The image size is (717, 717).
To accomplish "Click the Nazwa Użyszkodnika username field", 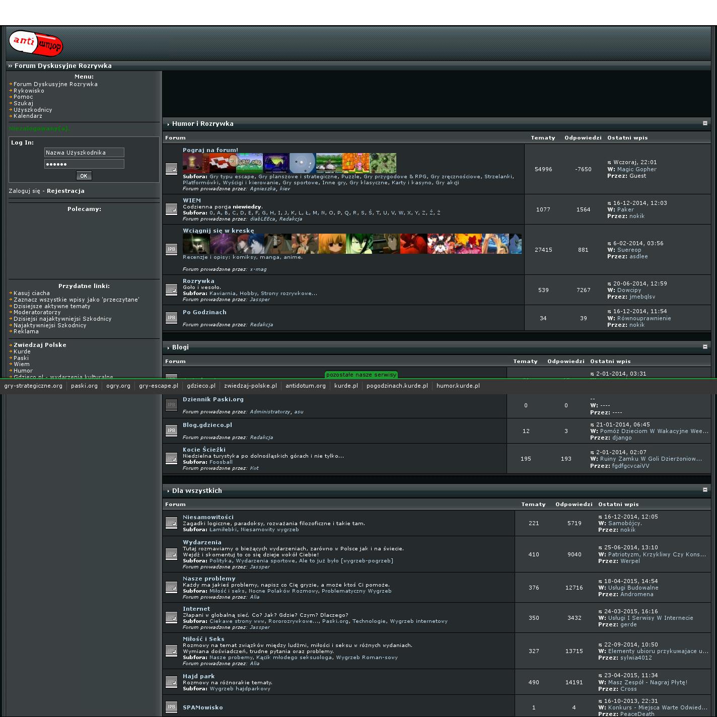I will [84, 153].
